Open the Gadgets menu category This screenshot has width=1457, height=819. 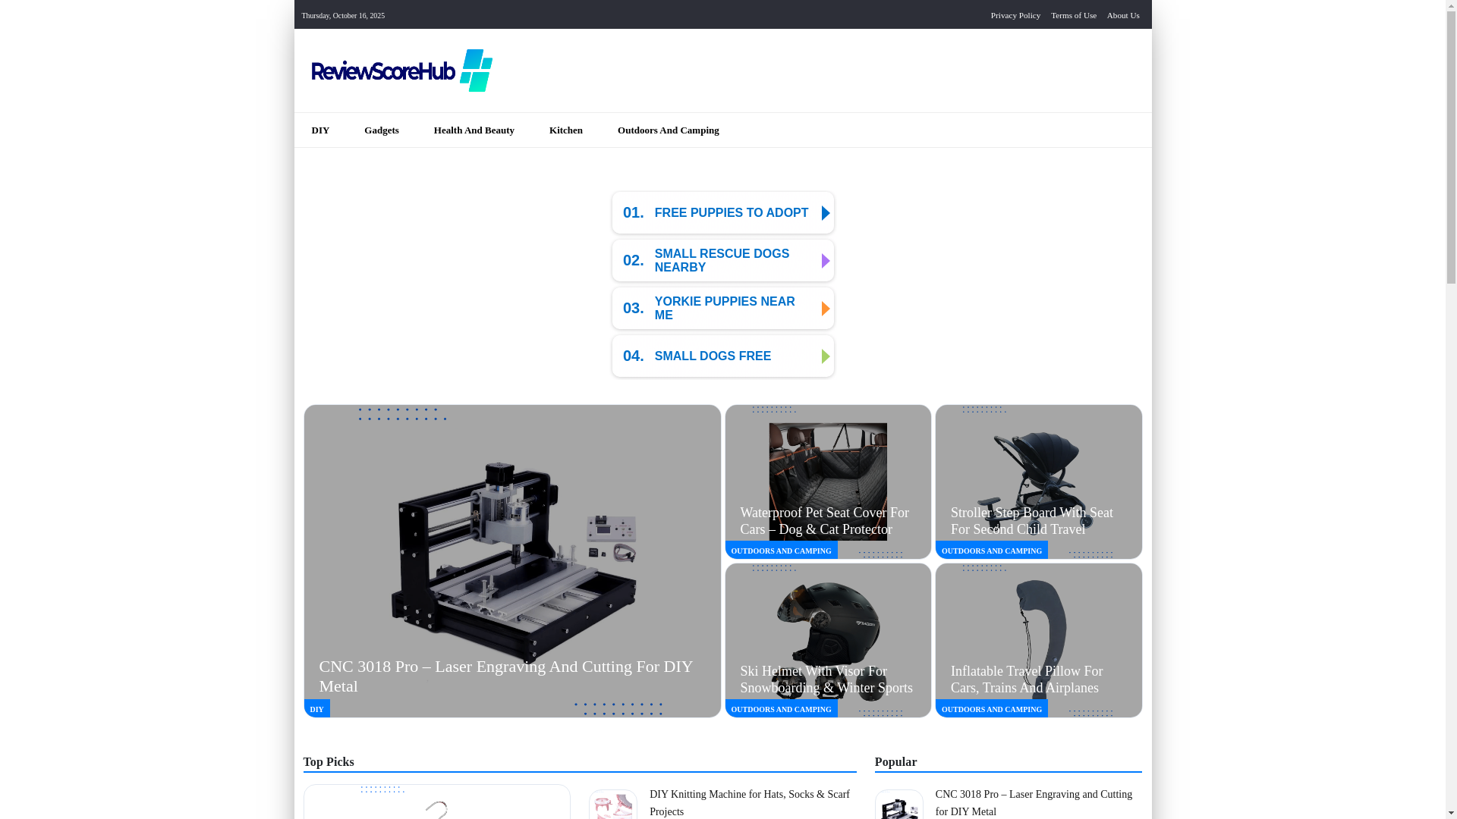pyautogui.click(x=381, y=130)
